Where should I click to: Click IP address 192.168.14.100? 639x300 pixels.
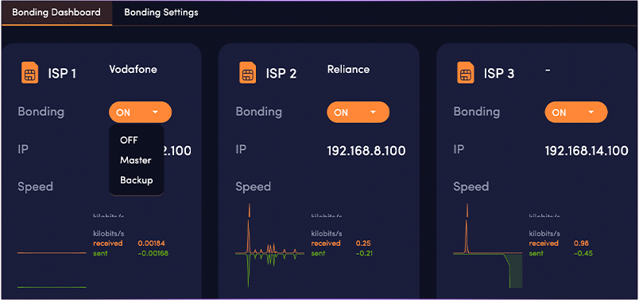tap(587, 152)
